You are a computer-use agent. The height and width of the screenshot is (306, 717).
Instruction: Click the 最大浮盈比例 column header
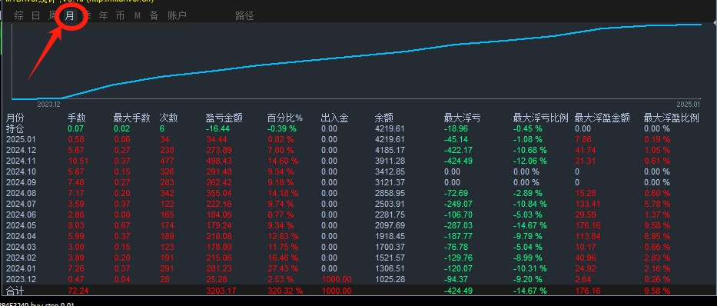(671, 118)
